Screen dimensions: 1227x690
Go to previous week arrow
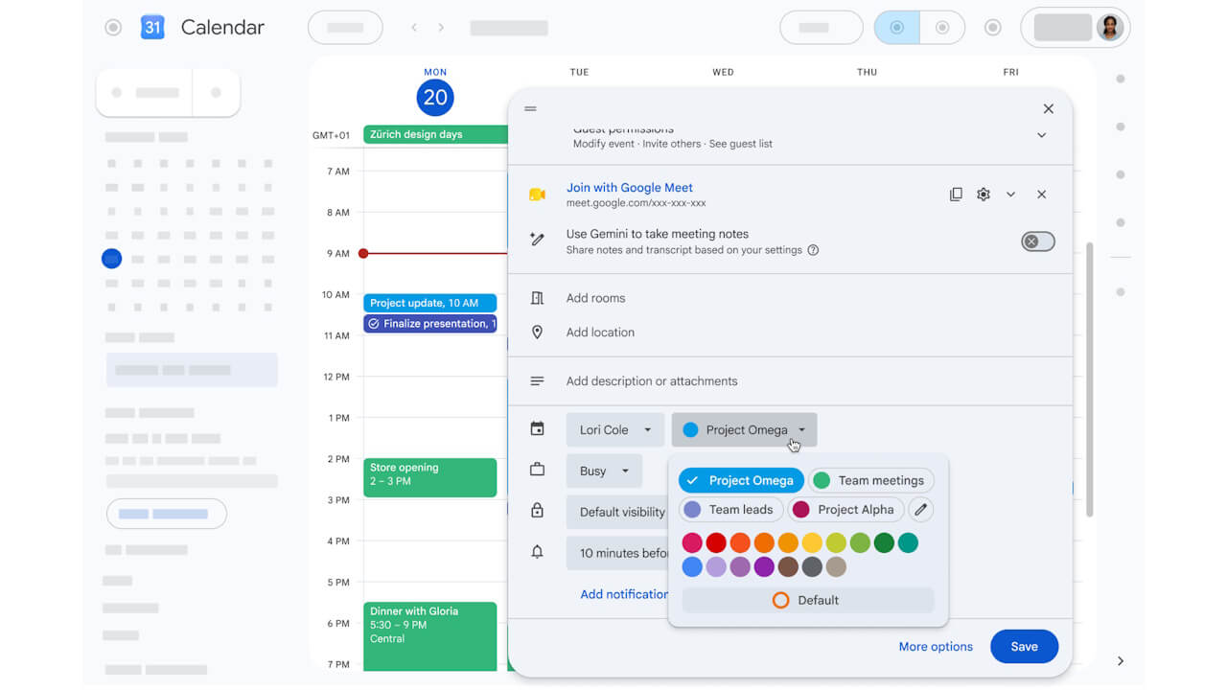click(414, 28)
